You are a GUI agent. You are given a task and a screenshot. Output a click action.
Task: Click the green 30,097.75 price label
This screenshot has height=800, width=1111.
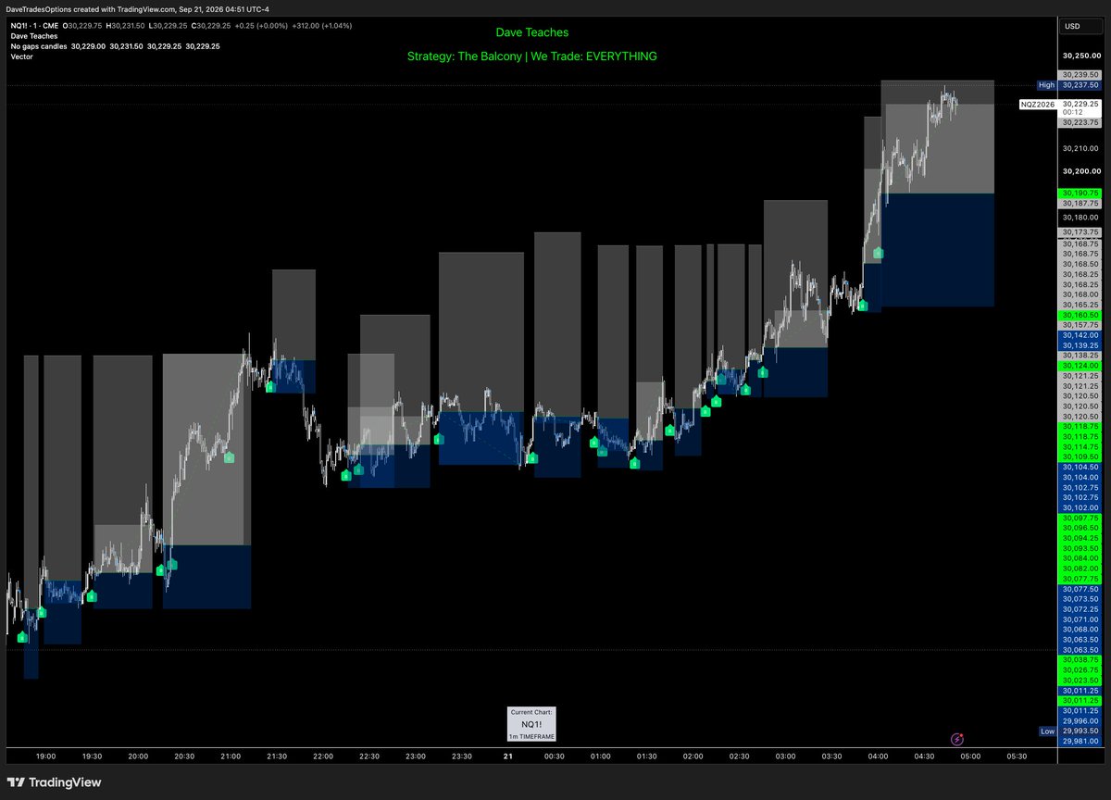(1080, 518)
